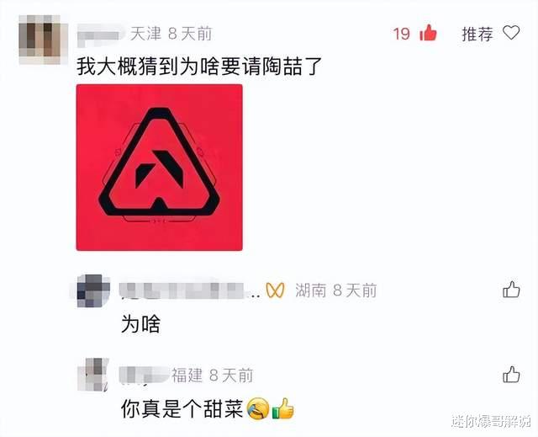The width and height of the screenshot is (538, 437).
Task: Click the 为啥 reply text
Action: pyautogui.click(x=140, y=323)
